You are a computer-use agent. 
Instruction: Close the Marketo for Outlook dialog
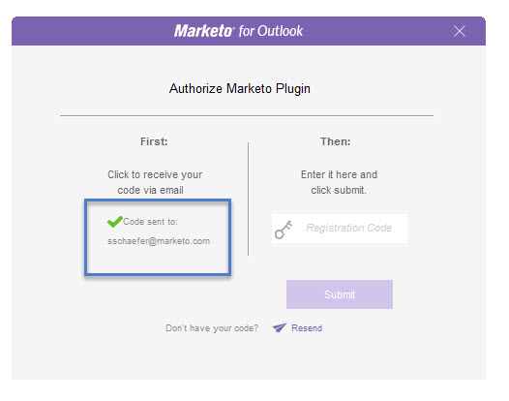(460, 31)
